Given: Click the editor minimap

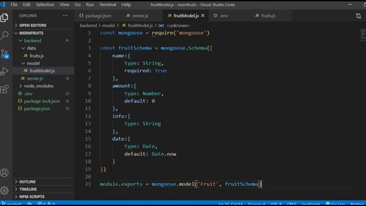Looking at the screenshot, I should click(363, 34).
